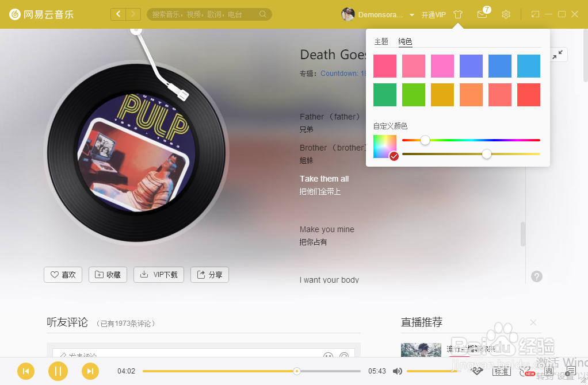Click the hue slider track

click(471, 140)
